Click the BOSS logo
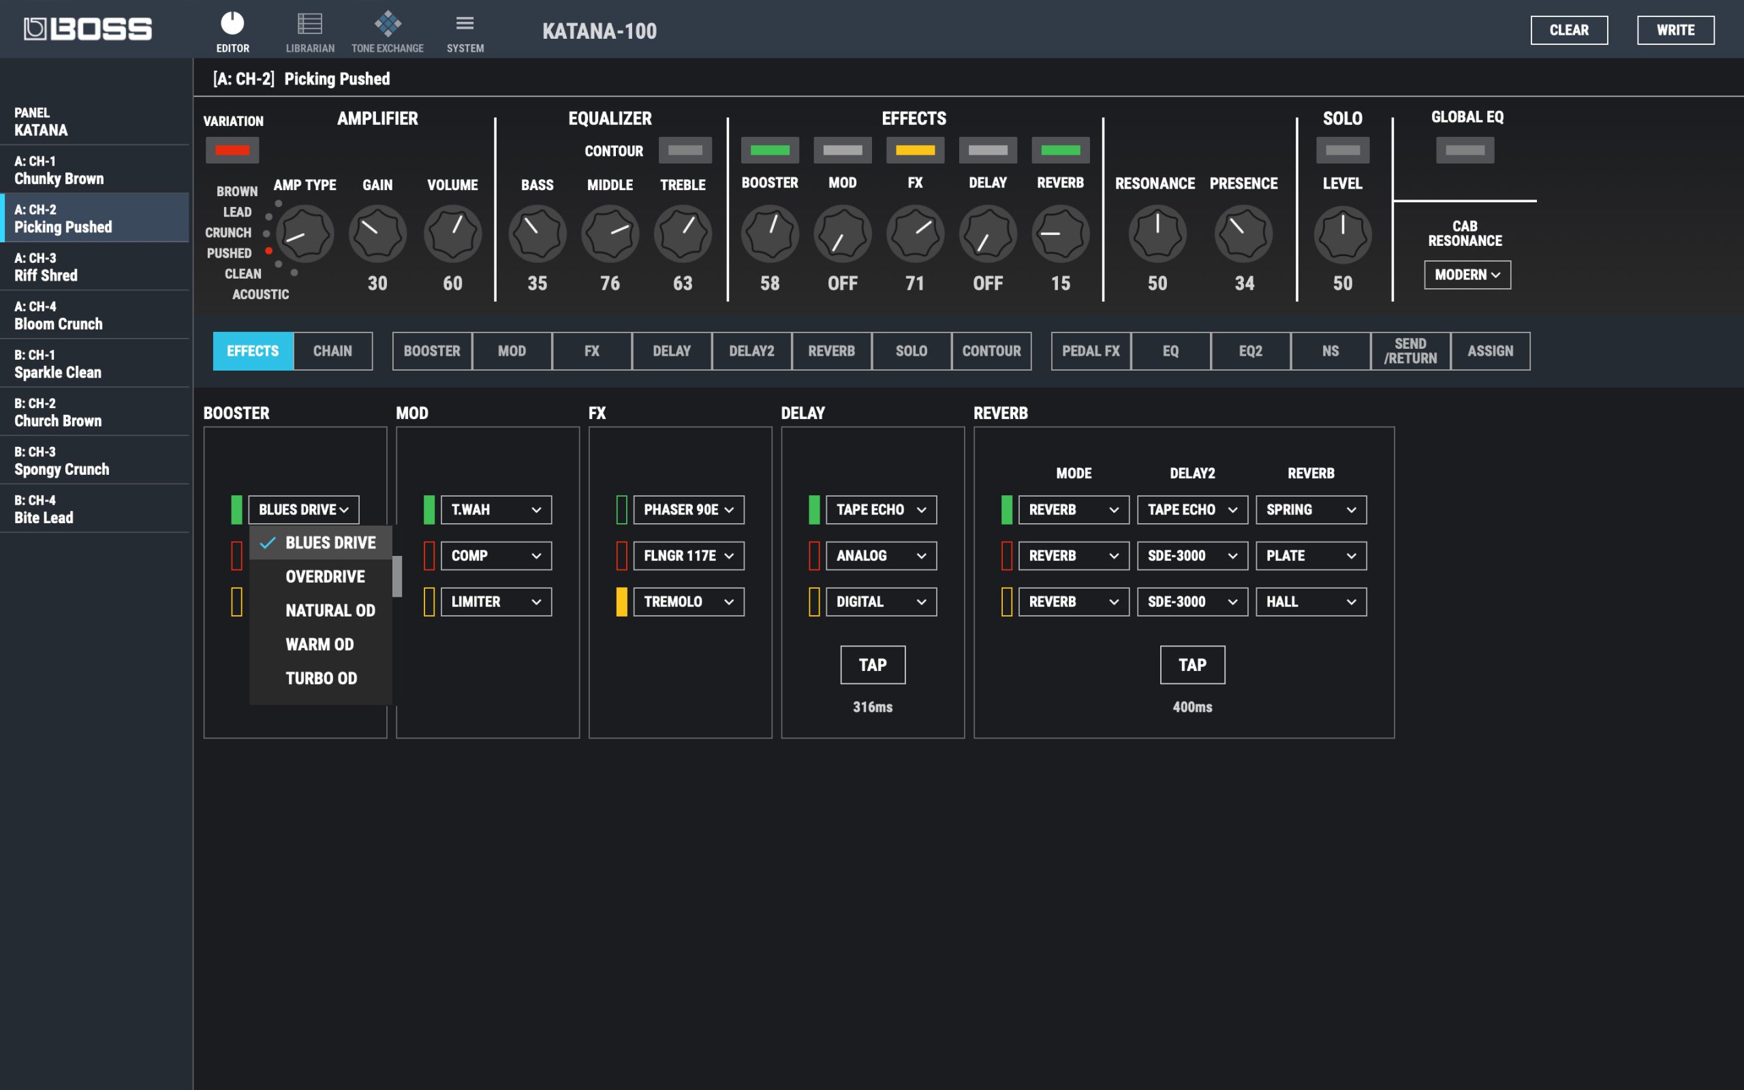Screen dimensions: 1744x1090 pos(88,29)
